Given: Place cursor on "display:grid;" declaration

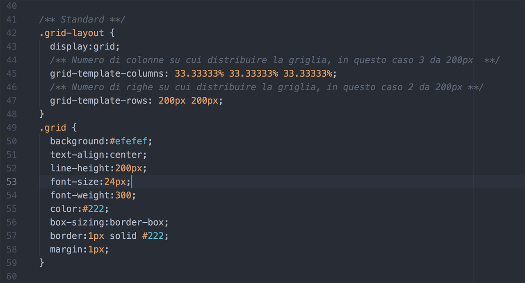Looking at the screenshot, I should point(85,46).
